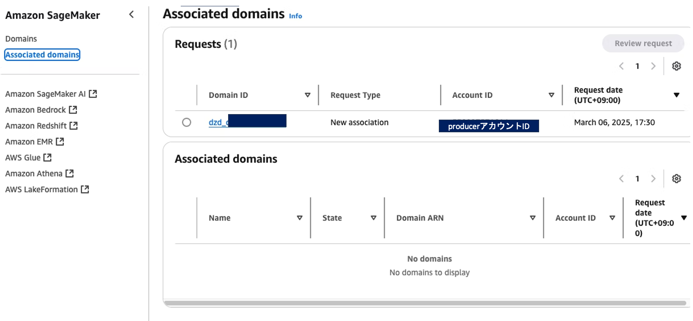Sort Requests by Domain ID

[x=307, y=95]
